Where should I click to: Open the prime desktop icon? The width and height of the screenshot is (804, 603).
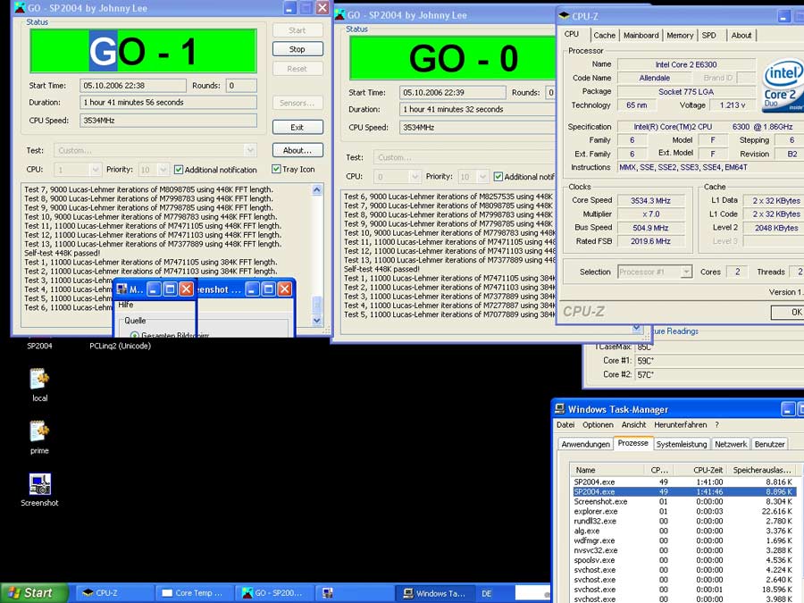tap(39, 438)
